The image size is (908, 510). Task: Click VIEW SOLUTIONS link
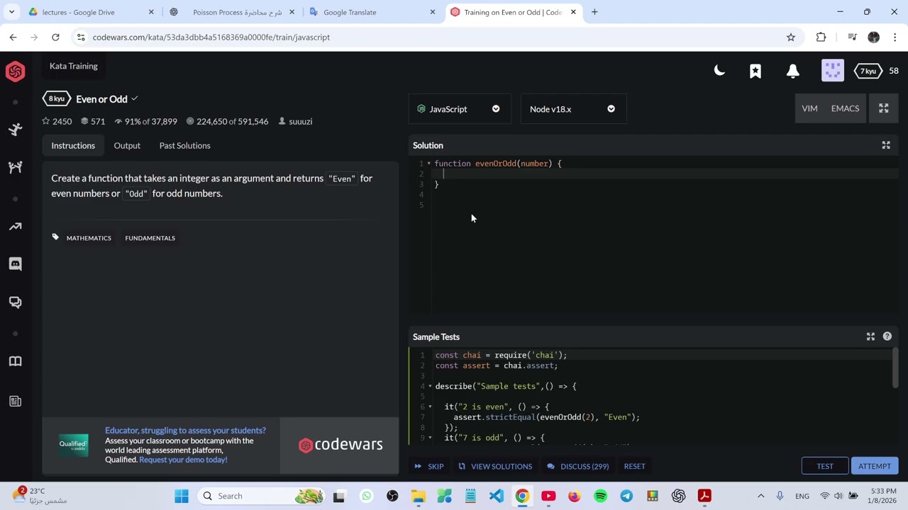point(495,466)
